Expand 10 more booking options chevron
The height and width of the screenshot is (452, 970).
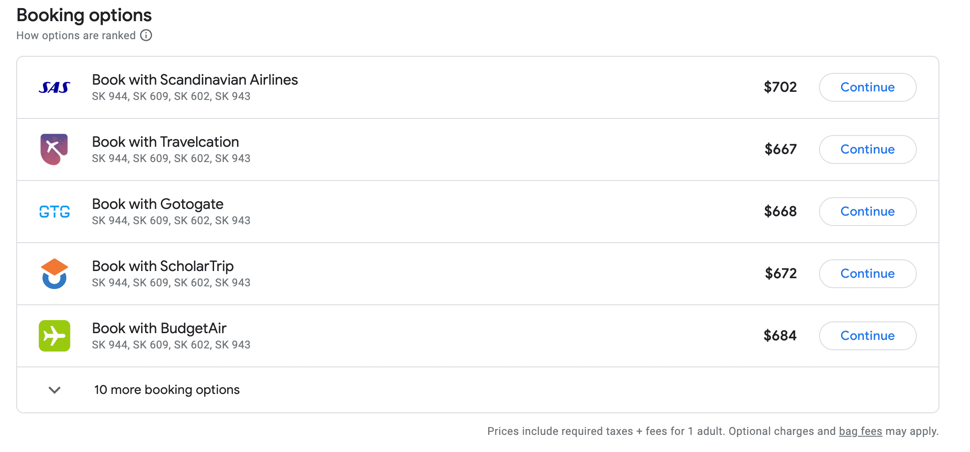tap(55, 390)
